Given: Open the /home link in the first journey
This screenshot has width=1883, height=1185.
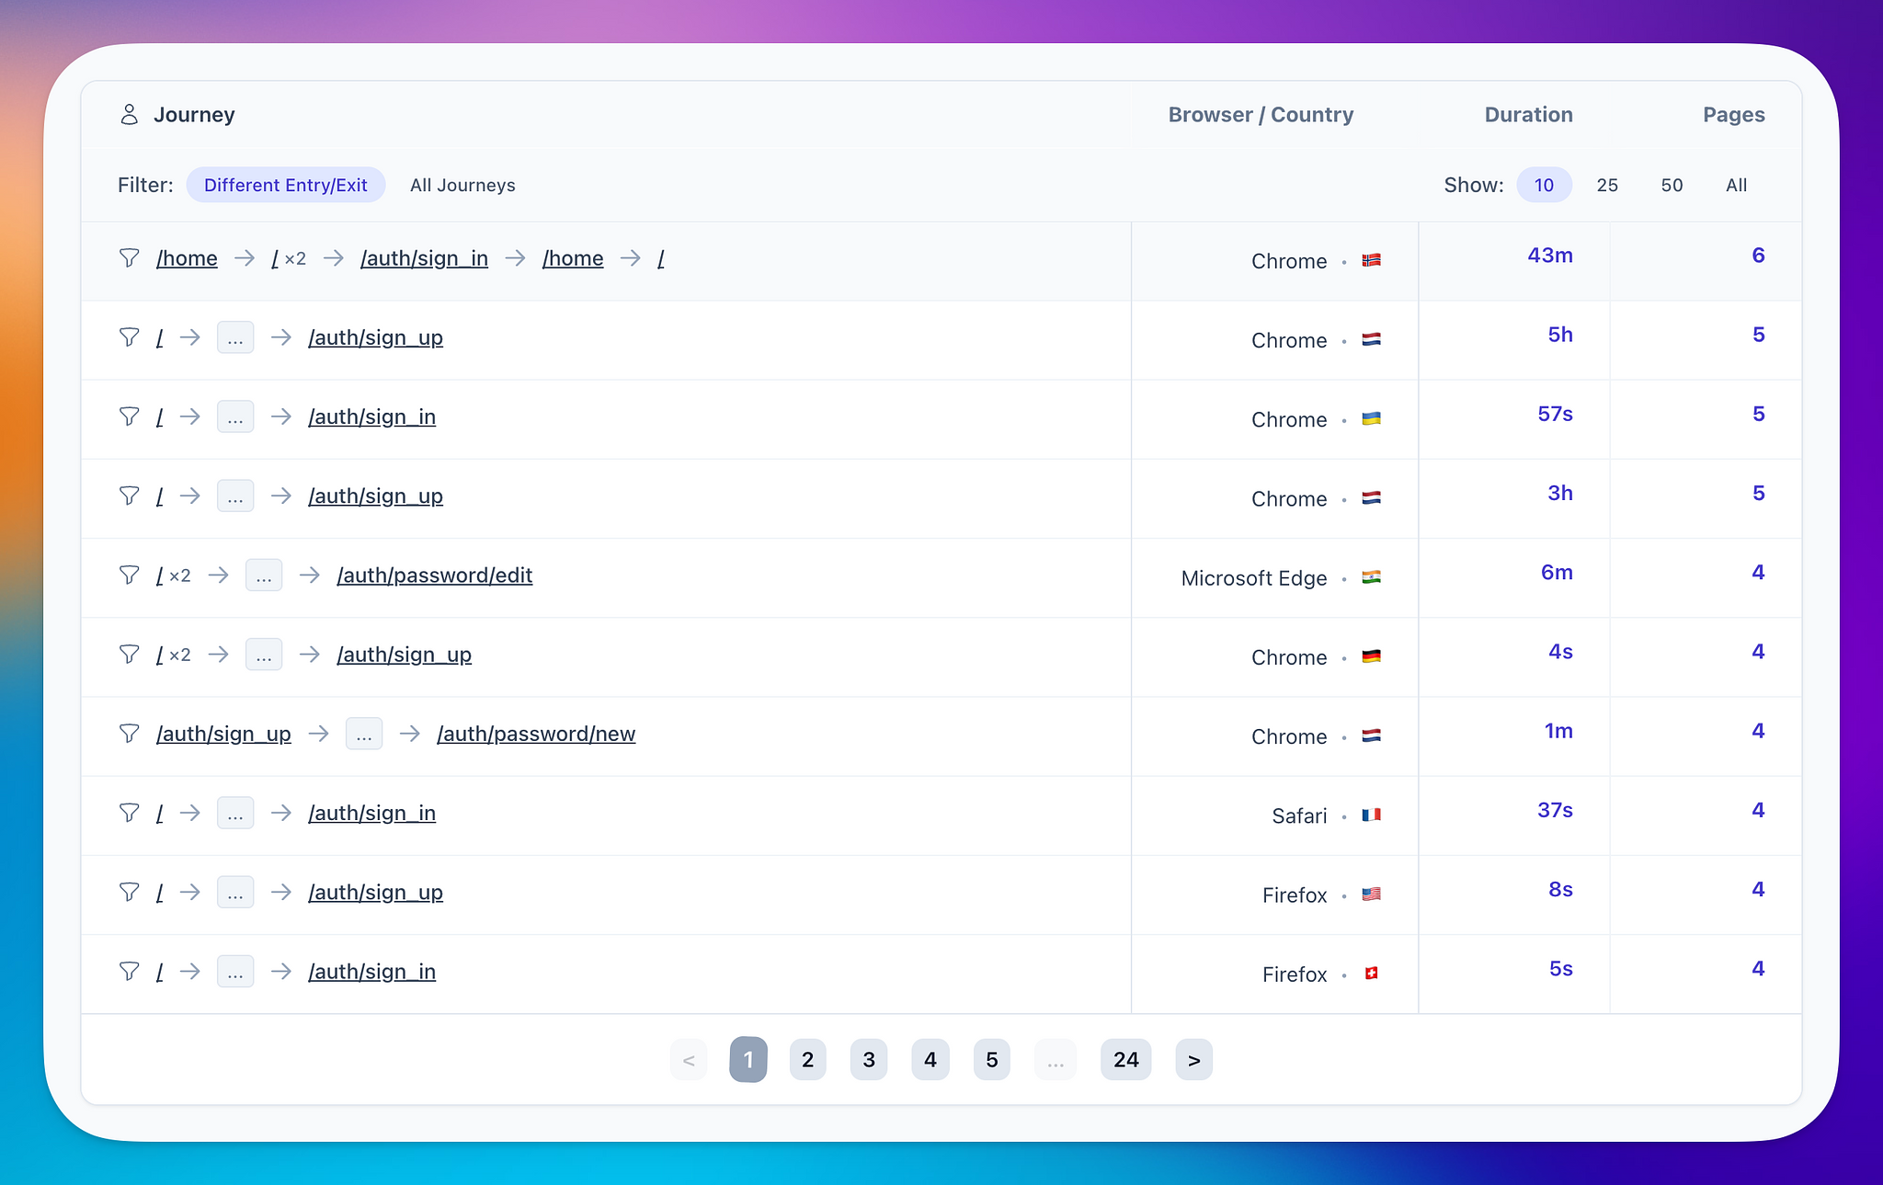Looking at the screenshot, I should [187, 258].
